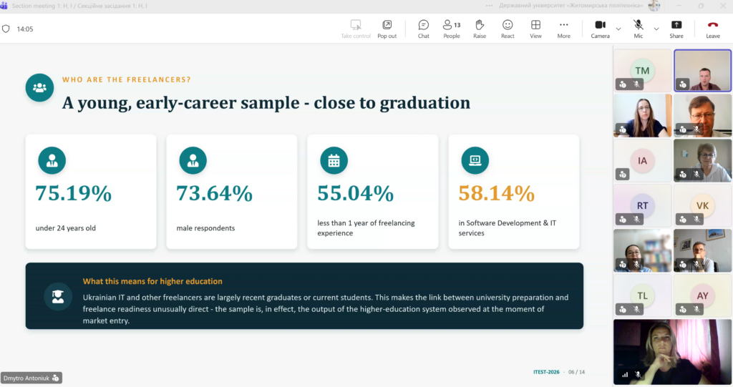This screenshot has height=387, width=733.
Task: Click the shield security icon beside timer
Action: coord(6,29)
